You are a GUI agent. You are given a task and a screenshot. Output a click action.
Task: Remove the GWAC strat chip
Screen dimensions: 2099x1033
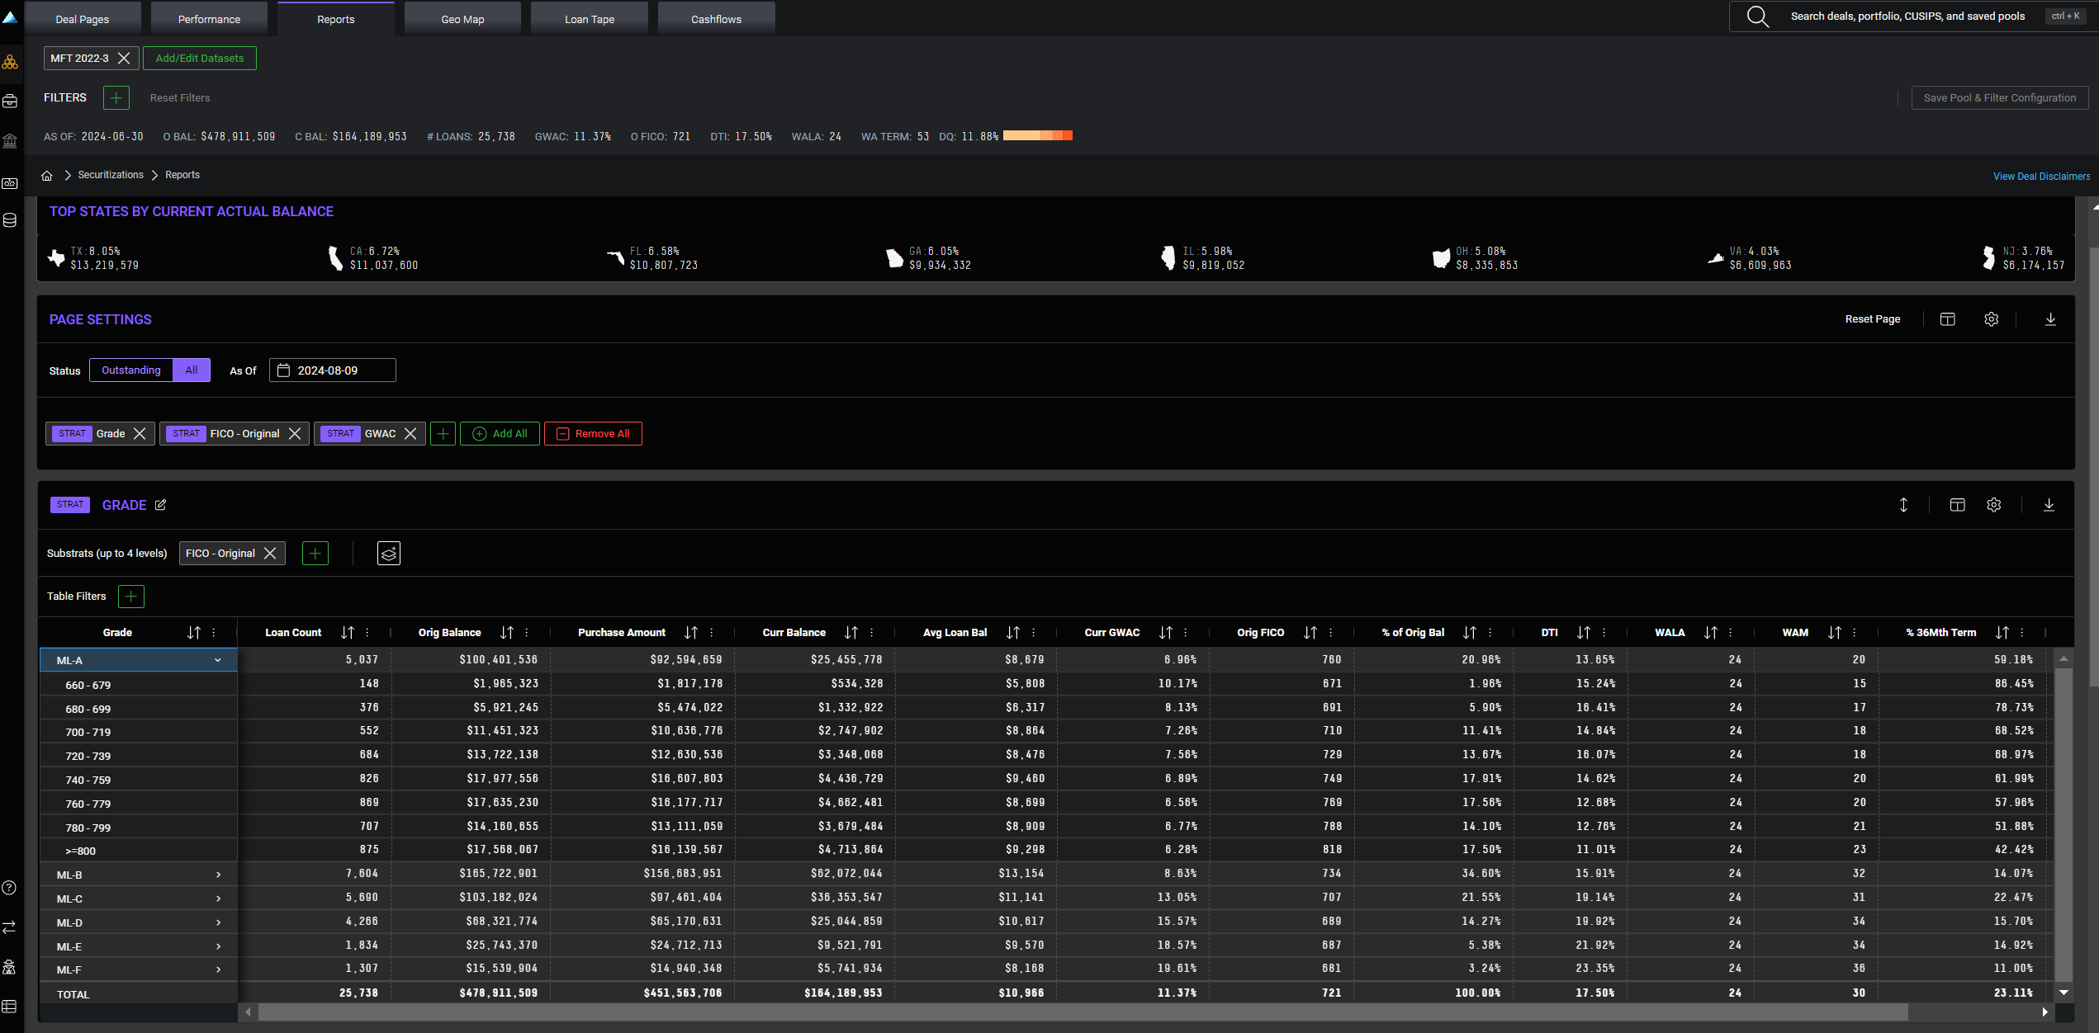tap(410, 434)
